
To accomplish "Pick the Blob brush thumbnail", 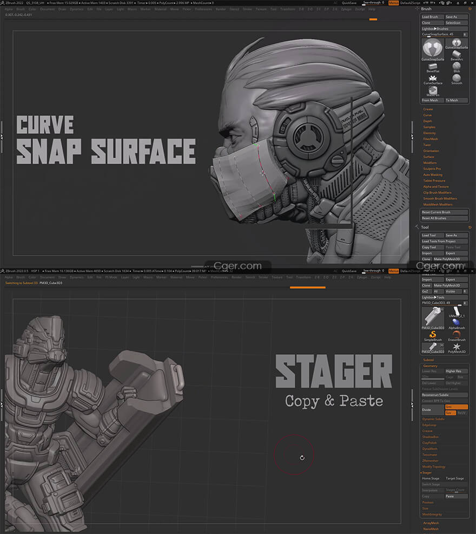I will pyautogui.click(x=457, y=66).
